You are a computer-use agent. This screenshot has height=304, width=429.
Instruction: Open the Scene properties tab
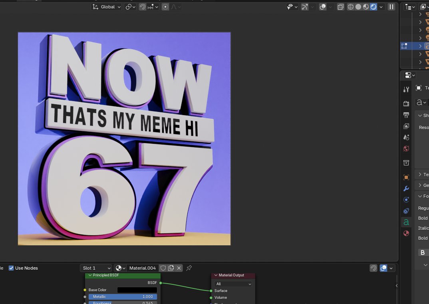tap(406, 137)
